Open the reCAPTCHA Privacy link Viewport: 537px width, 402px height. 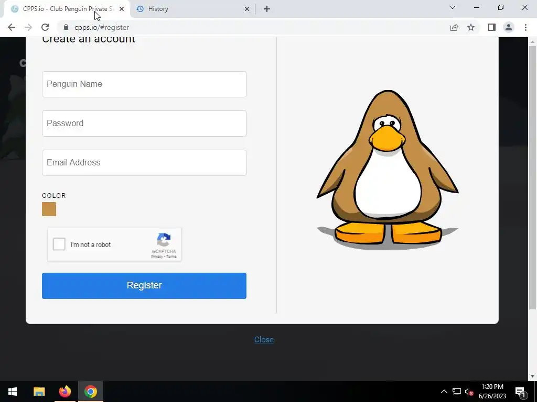[x=157, y=256]
